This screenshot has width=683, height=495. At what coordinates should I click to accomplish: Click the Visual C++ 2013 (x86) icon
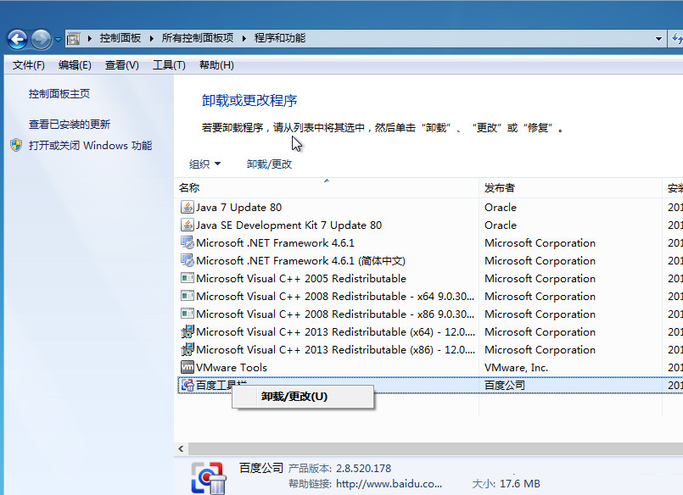click(x=188, y=350)
